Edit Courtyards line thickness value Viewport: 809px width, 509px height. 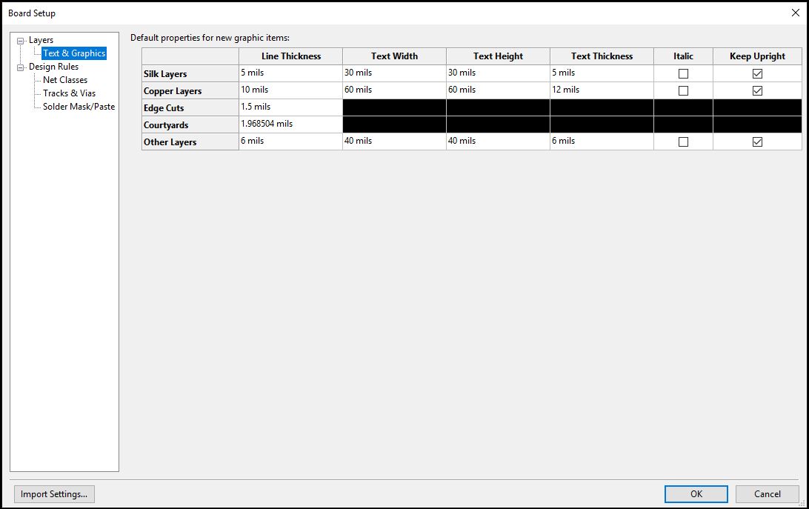[290, 124]
